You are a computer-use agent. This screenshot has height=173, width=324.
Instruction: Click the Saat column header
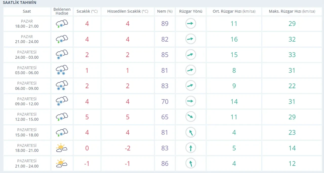[27, 11]
